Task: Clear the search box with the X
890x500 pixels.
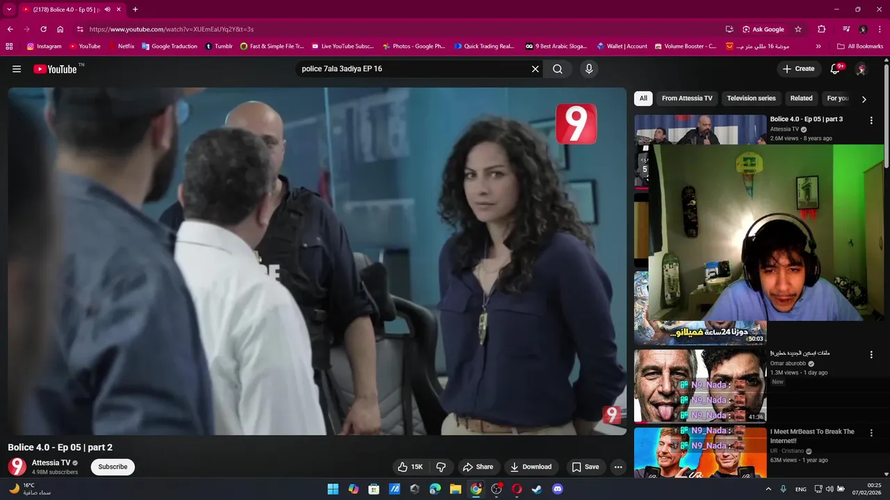Action: (x=535, y=69)
